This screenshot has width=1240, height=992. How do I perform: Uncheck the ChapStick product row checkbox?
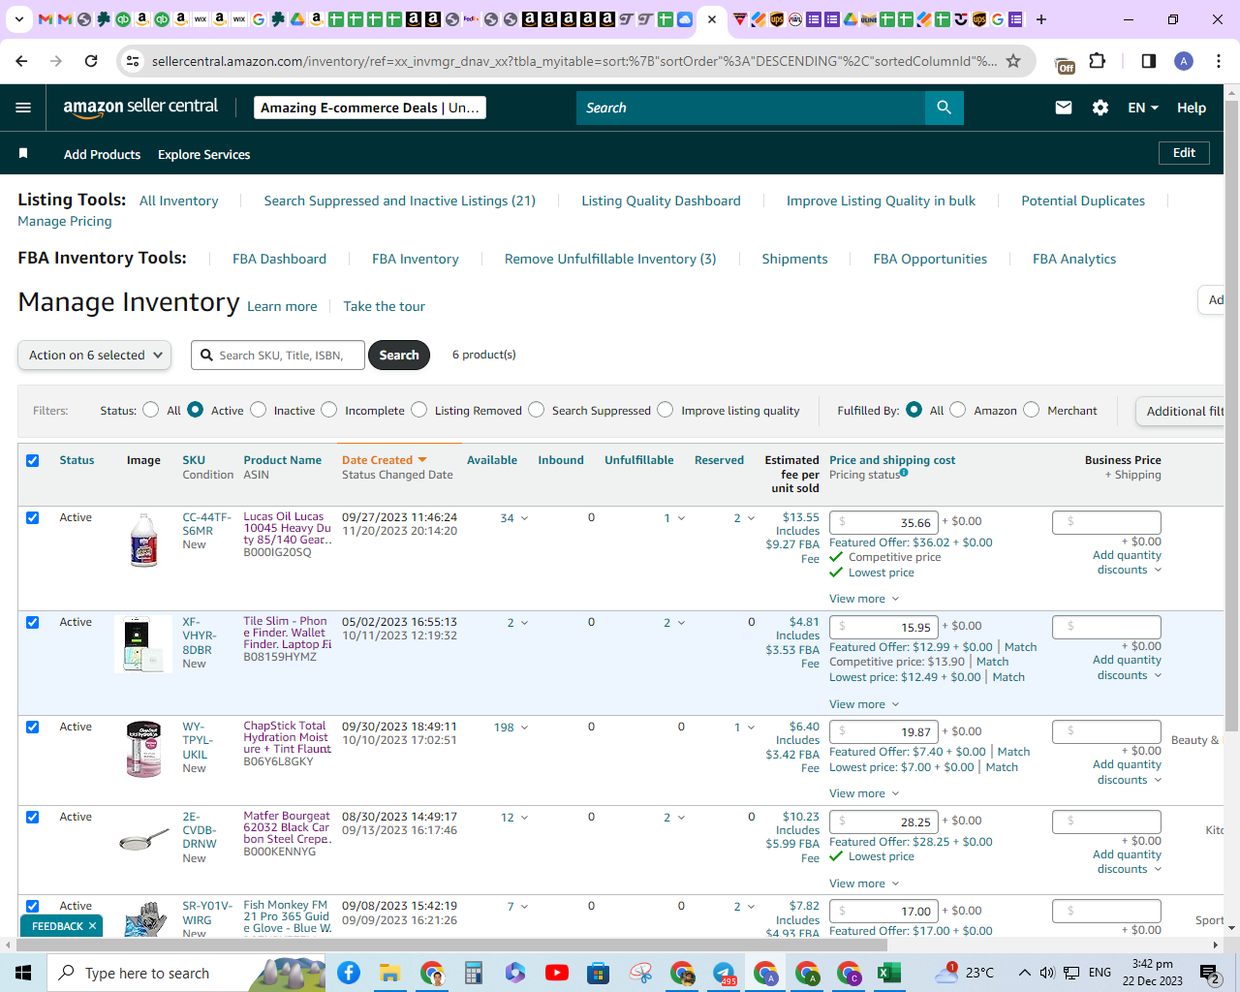tap(33, 727)
